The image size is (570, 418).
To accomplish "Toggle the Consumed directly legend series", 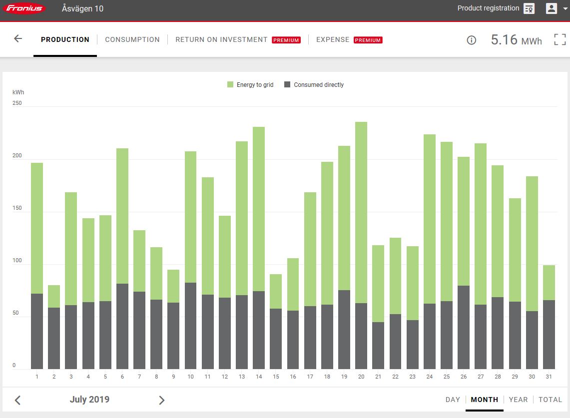I will pos(314,85).
